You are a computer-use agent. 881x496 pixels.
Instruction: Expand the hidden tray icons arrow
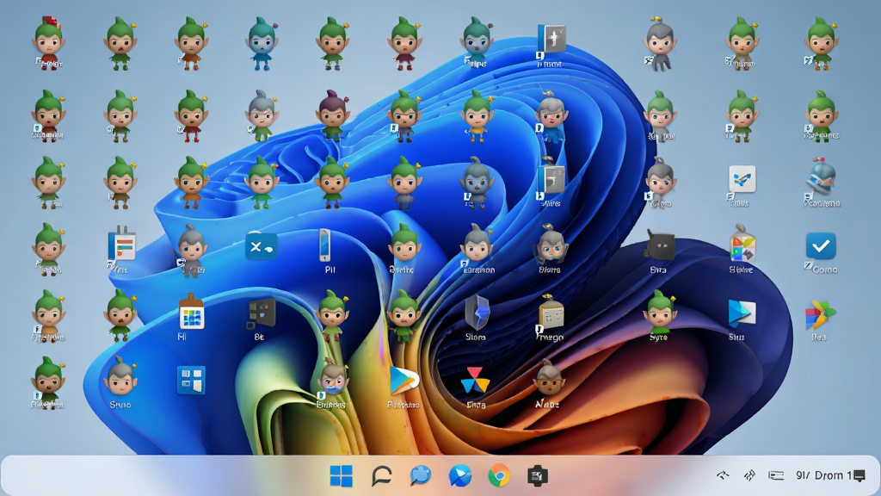click(723, 475)
